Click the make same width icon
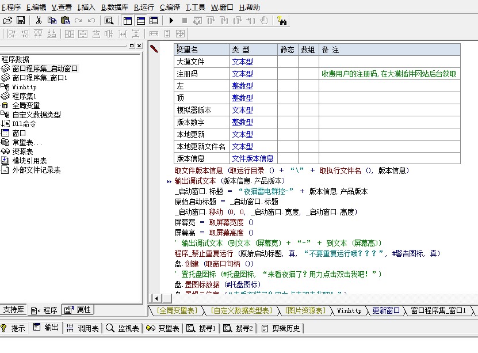Screen dimensions: 478x353 (x=154, y=33)
